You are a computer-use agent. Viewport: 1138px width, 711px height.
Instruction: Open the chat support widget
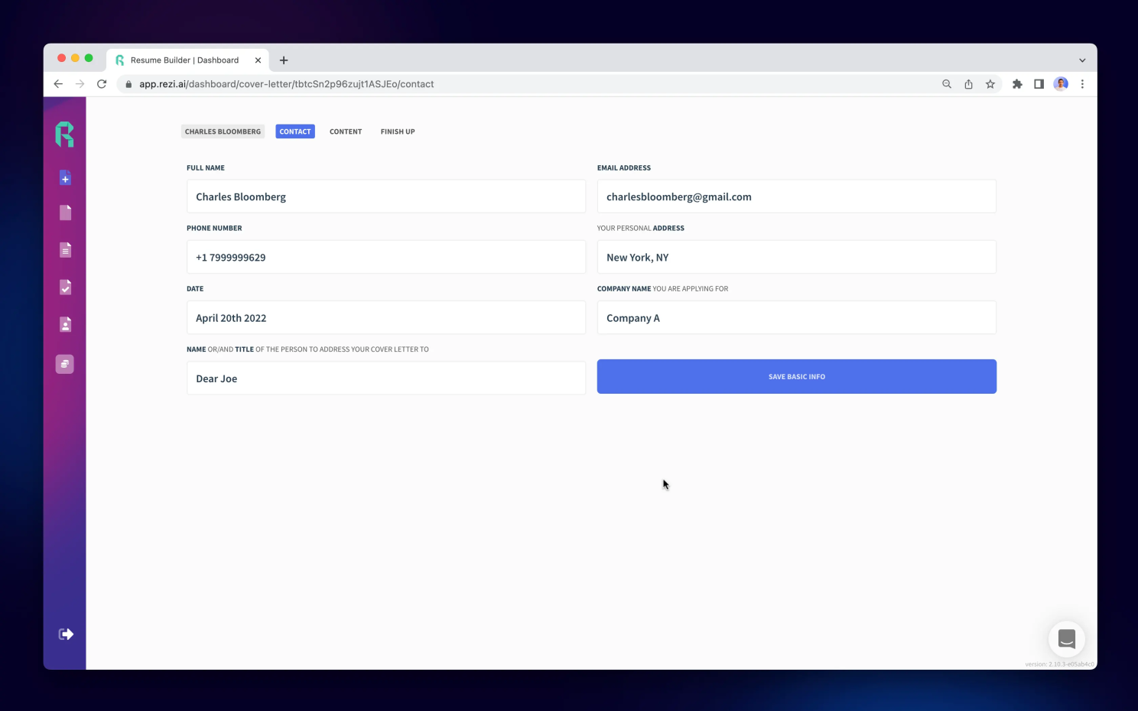point(1066,639)
